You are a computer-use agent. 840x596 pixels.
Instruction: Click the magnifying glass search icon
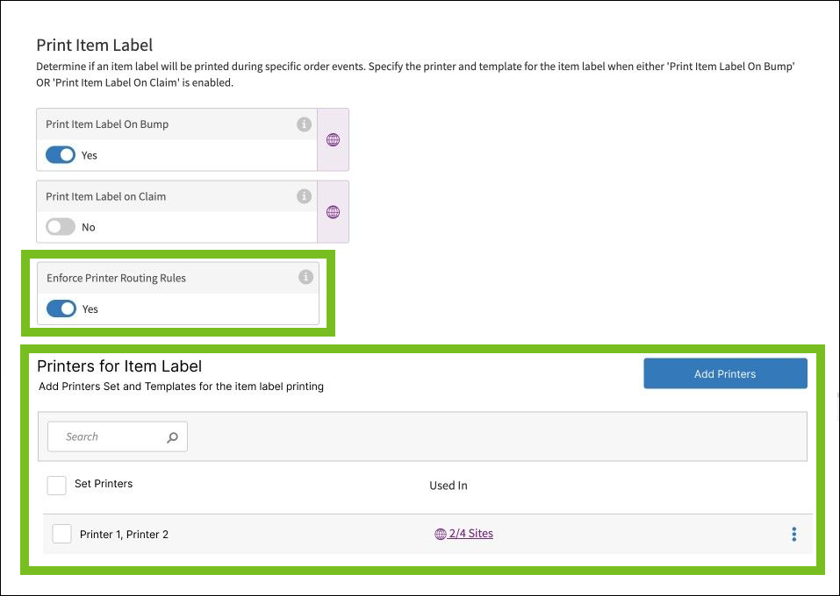tap(173, 437)
